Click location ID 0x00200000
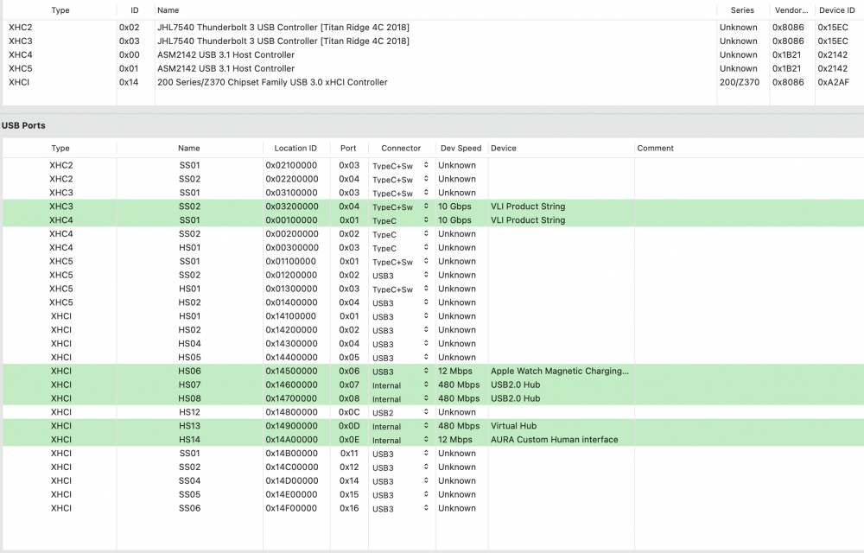Screen dimensions: 864x553 (x=291, y=234)
